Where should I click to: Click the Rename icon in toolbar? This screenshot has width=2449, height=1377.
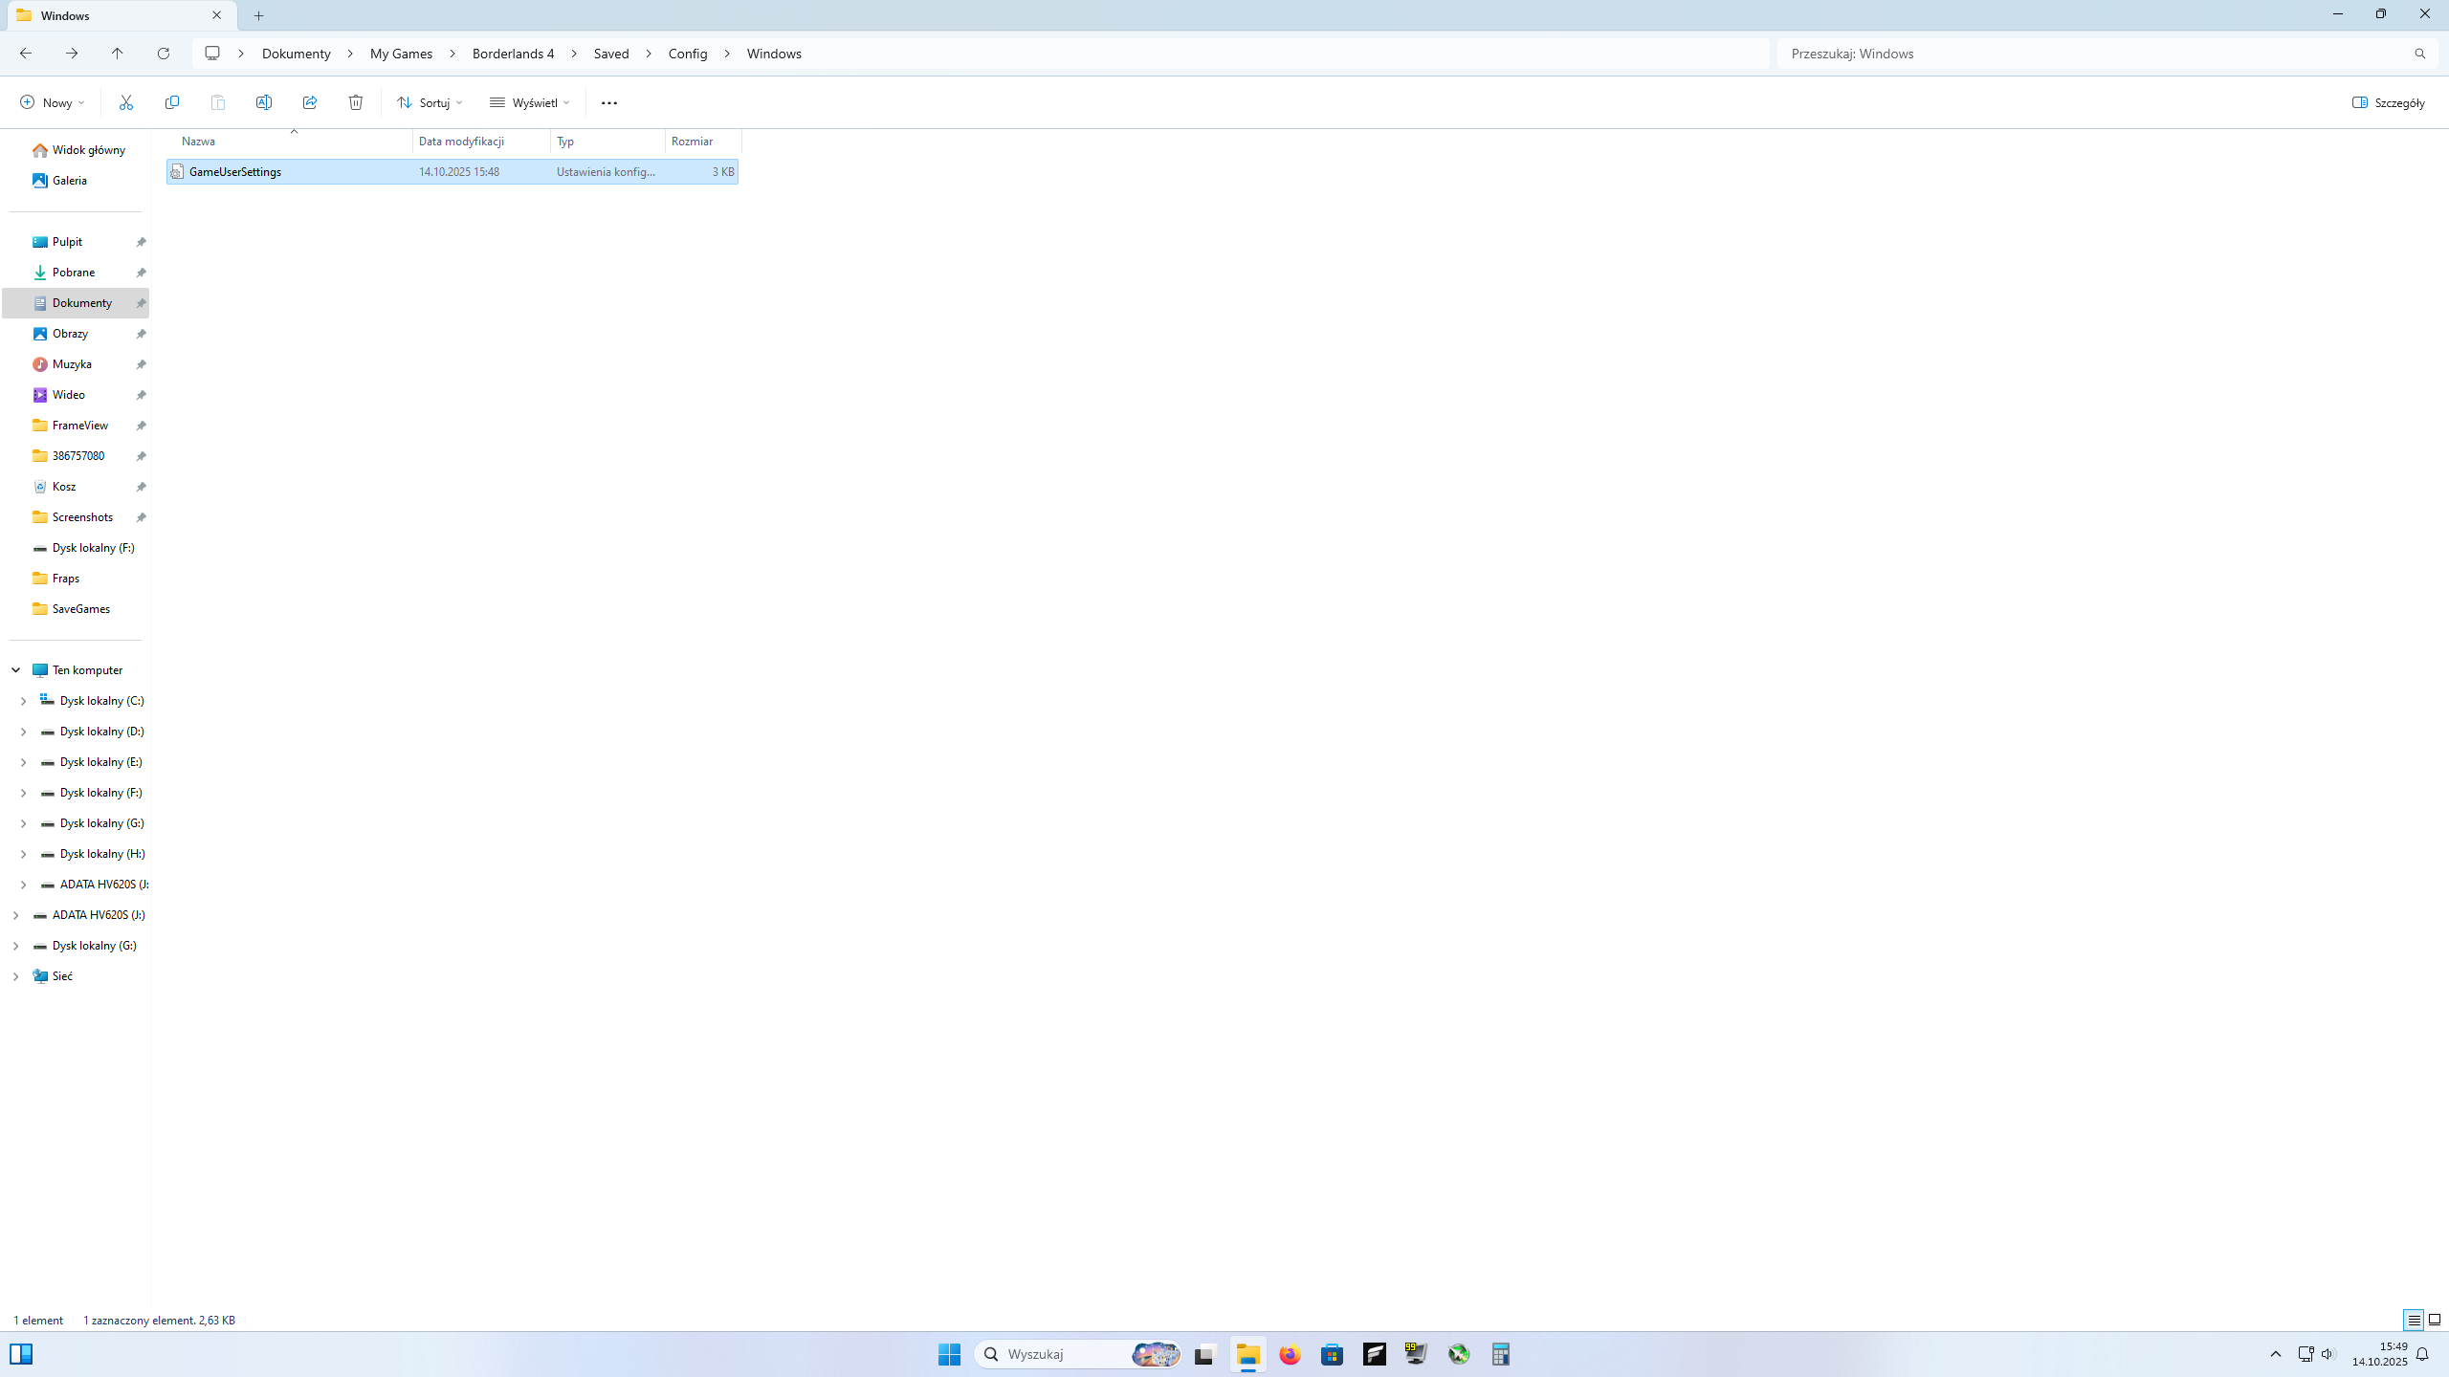point(264,102)
